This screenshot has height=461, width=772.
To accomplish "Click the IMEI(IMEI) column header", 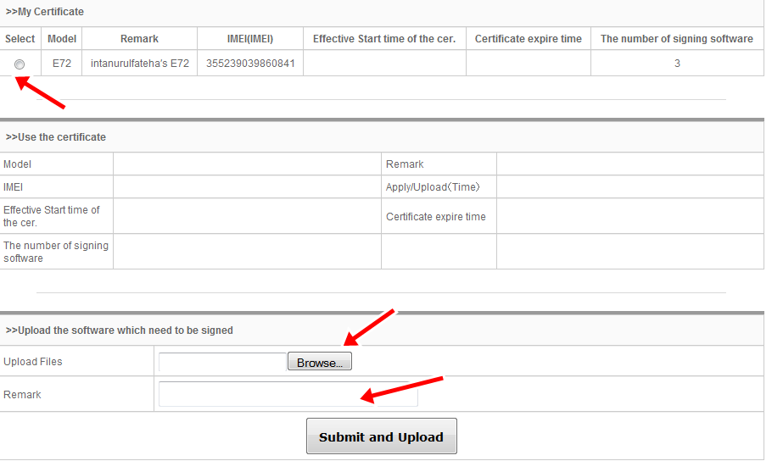I will (x=250, y=39).
